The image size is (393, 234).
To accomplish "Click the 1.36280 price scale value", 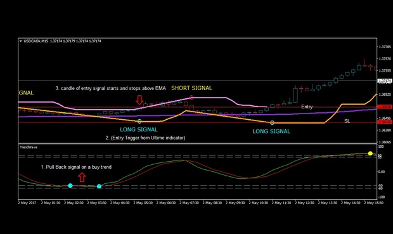I will (x=385, y=130).
